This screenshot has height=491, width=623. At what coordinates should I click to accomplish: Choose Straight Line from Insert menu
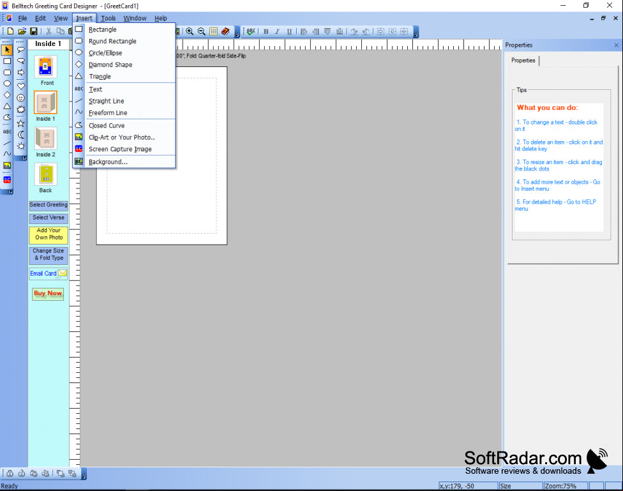coord(124,101)
